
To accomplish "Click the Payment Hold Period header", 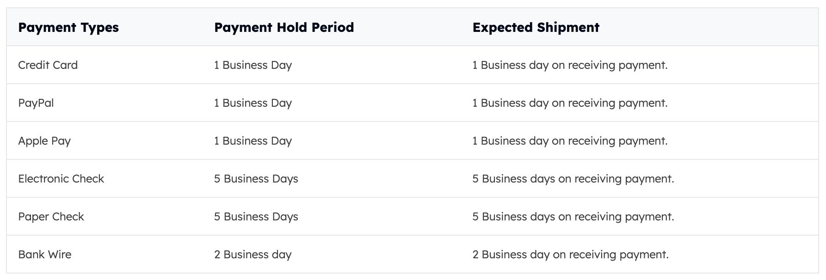I will (284, 27).
